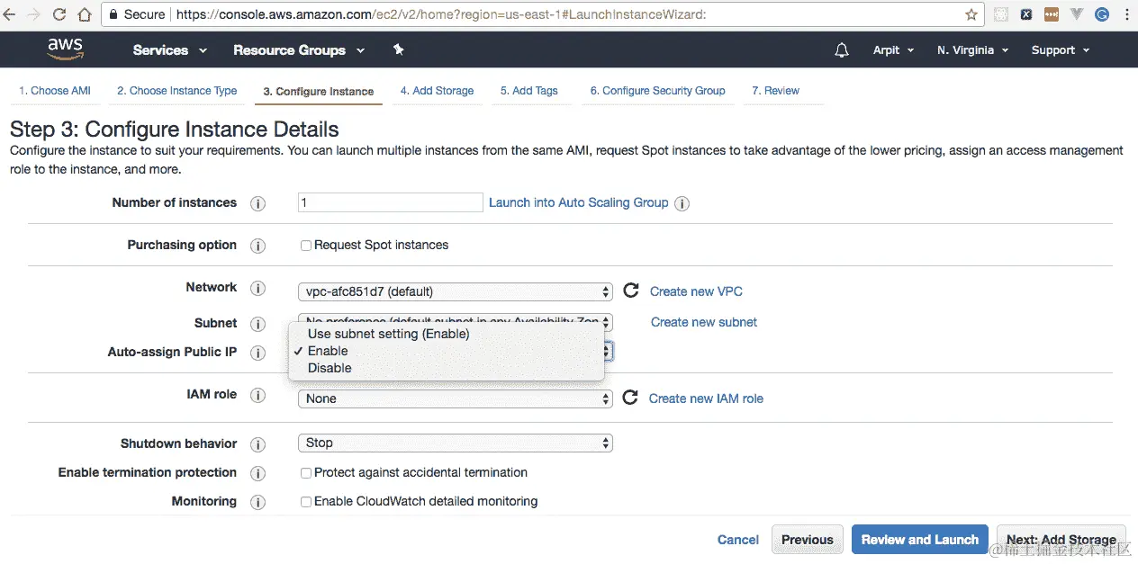This screenshot has width=1138, height=564.
Task: Show info for Shutdown behavior
Action: (x=257, y=444)
